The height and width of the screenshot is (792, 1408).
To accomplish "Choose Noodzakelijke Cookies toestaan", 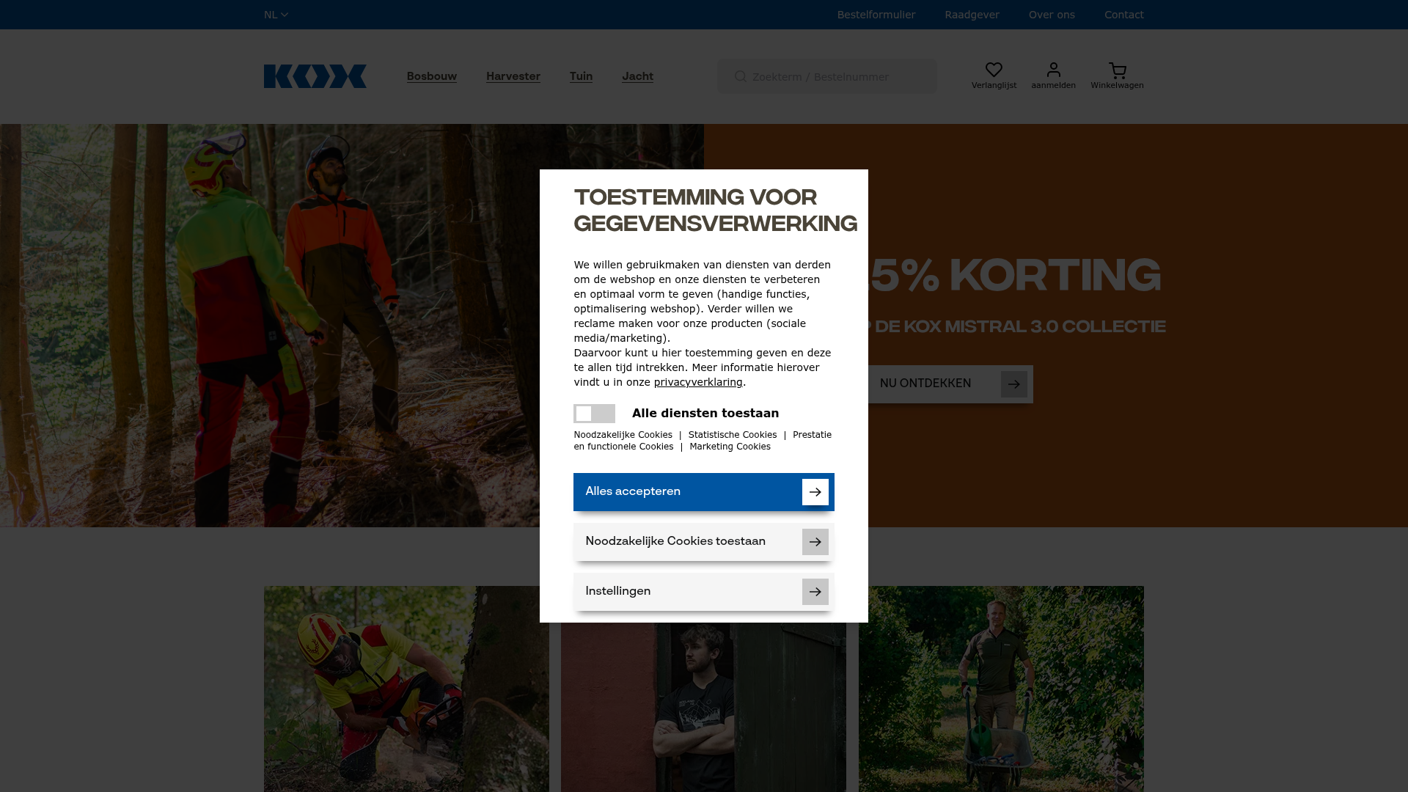I will [x=704, y=542].
